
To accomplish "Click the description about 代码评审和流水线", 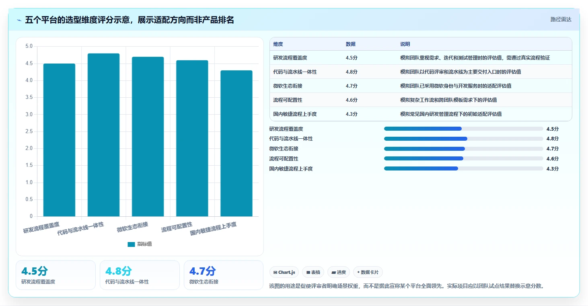I will [461, 72].
